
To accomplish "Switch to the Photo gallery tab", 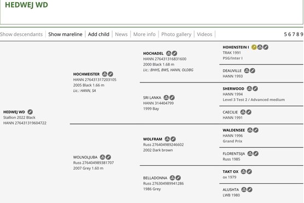I will (x=176, y=34).
